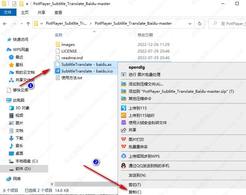Select the readme.md file
This screenshot has width=246, height=195.
tap(72, 58)
